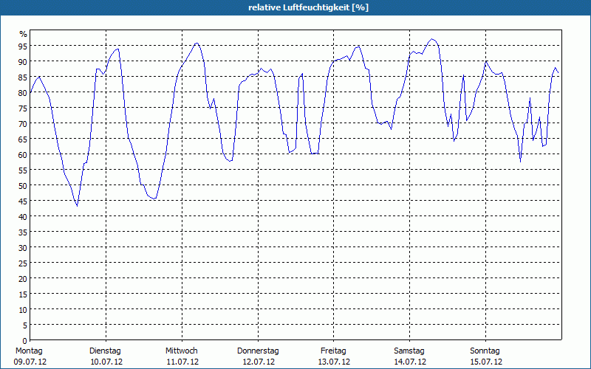Click the date label 12.07.12

pyautogui.click(x=258, y=362)
